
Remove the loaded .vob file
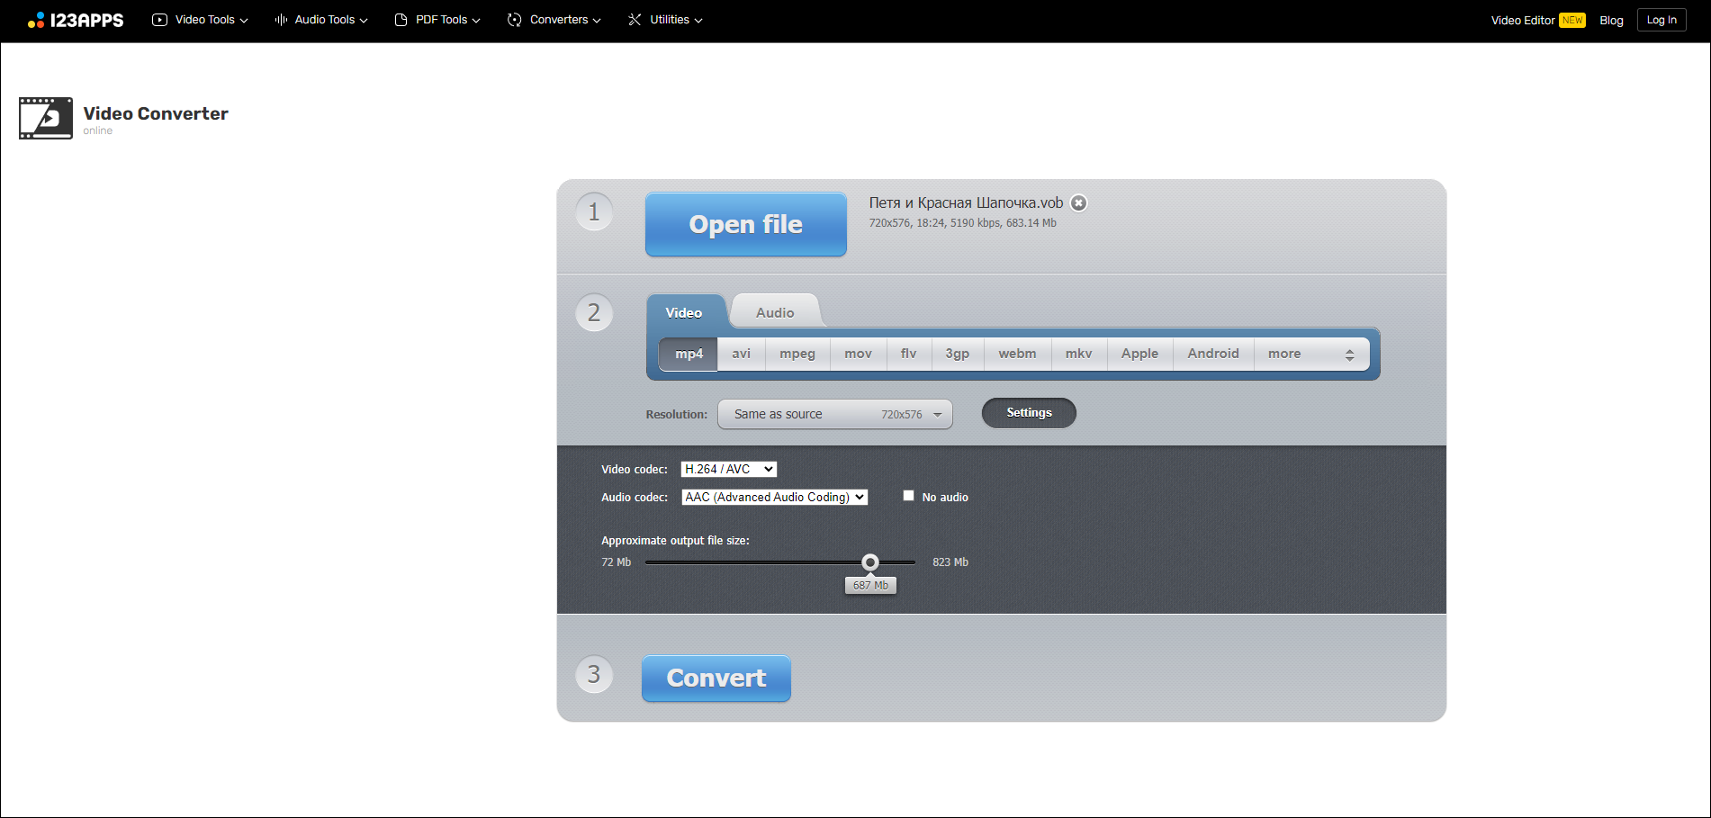[1078, 203]
